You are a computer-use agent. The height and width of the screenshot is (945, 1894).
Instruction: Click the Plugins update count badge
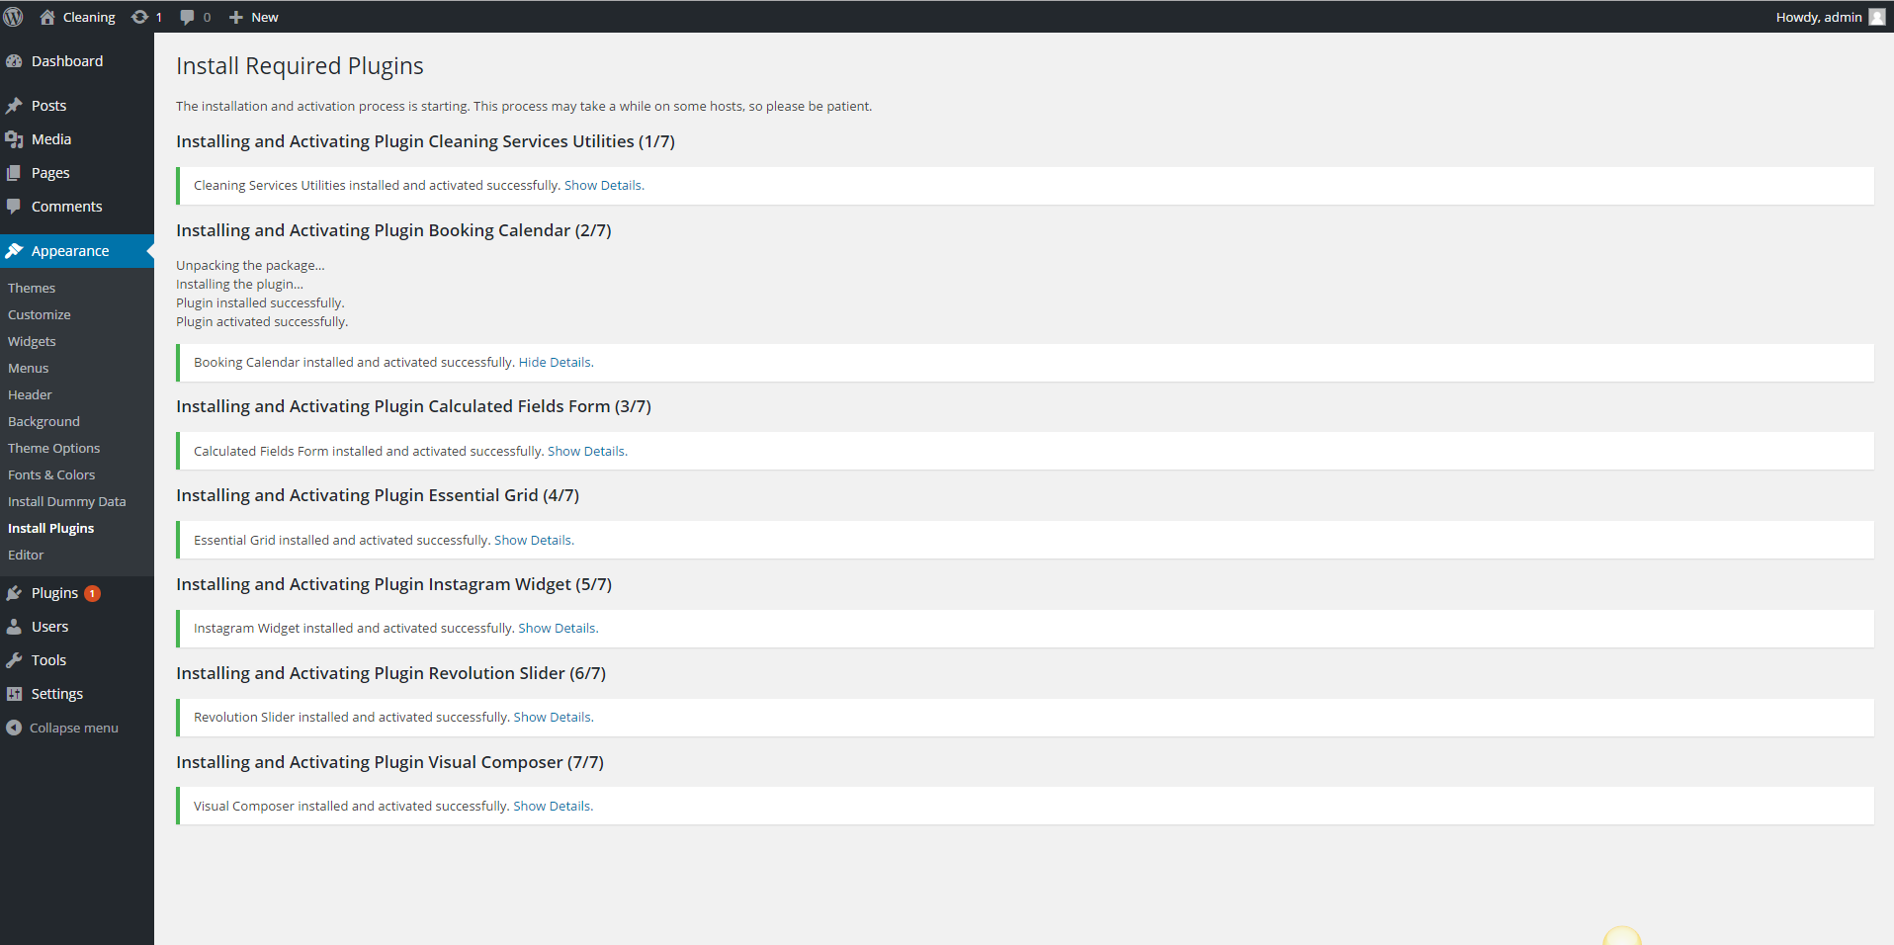point(92,593)
